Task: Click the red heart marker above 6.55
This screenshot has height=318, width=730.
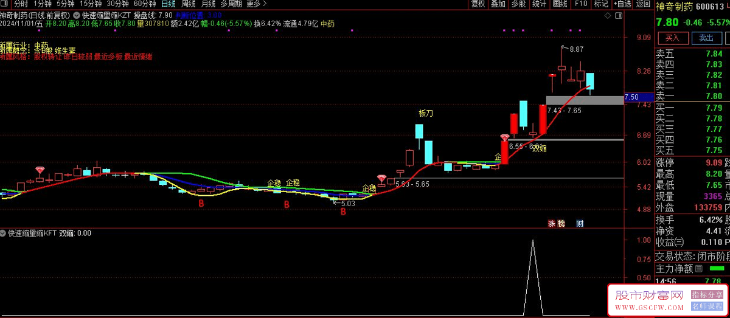Action: pos(504,138)
